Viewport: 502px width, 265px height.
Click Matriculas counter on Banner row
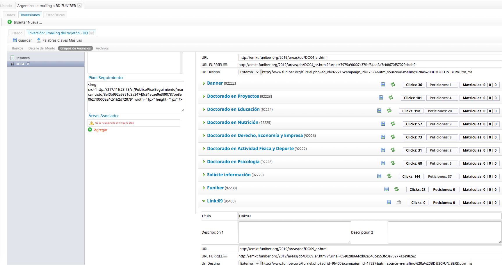tap(479, 85)
